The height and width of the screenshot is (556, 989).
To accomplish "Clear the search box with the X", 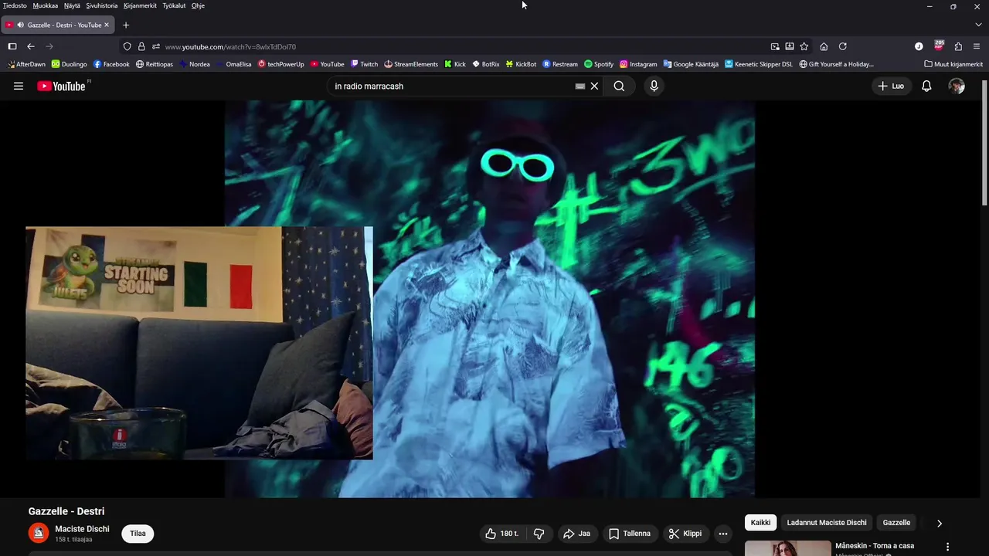I will (594, 86).
